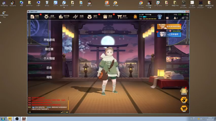Click the OBS taskbar icon
Viewport: 216px width, 121px height.
coord(17,119)
